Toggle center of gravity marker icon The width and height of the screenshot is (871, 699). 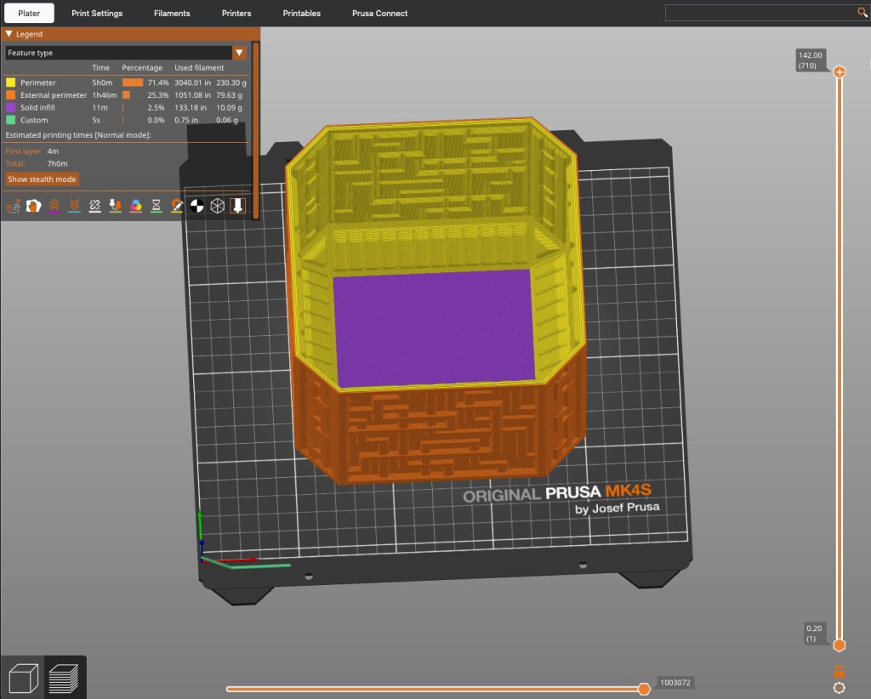click(196, 206)
